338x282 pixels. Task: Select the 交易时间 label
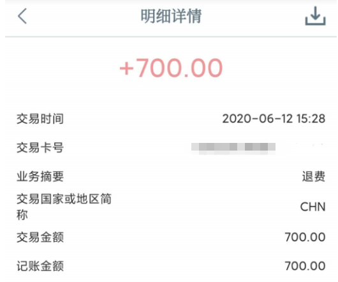40,119
